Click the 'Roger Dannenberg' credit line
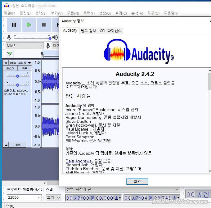Image resolution: width=211 pixels, height=208 pixels. click(103, 118)
